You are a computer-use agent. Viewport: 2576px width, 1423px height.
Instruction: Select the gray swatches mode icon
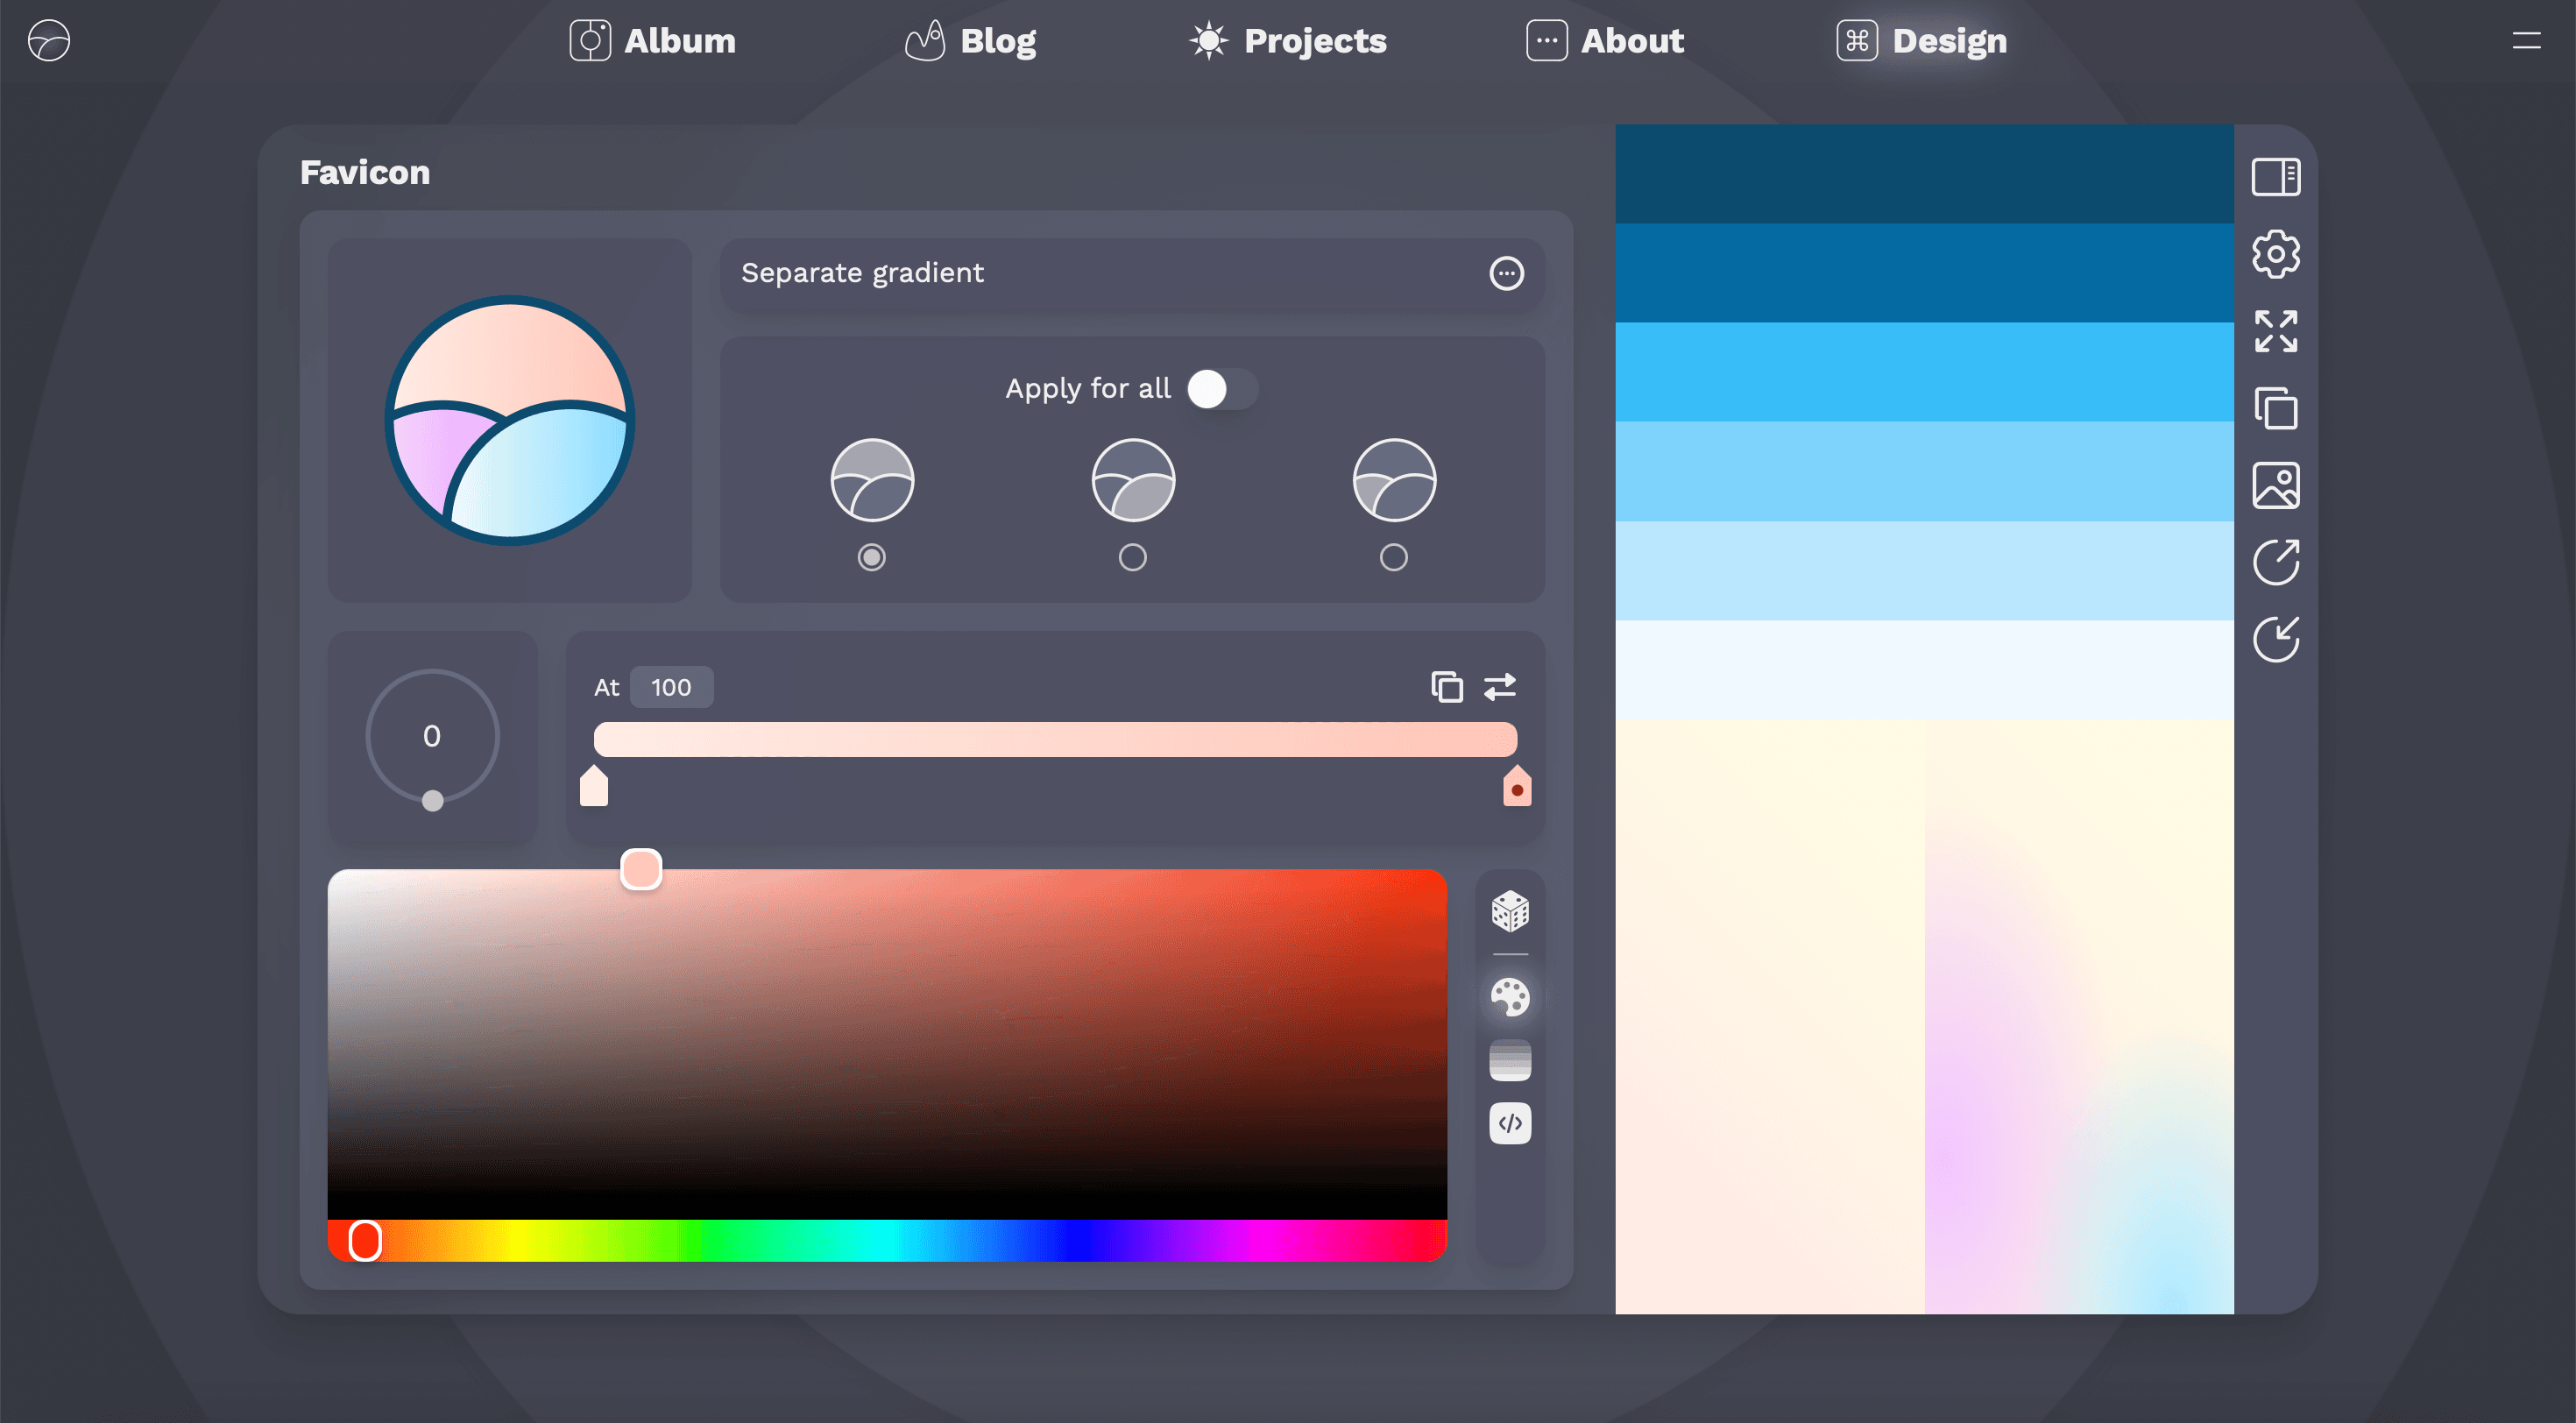pyautogui.click(x=1510, y=1060)
